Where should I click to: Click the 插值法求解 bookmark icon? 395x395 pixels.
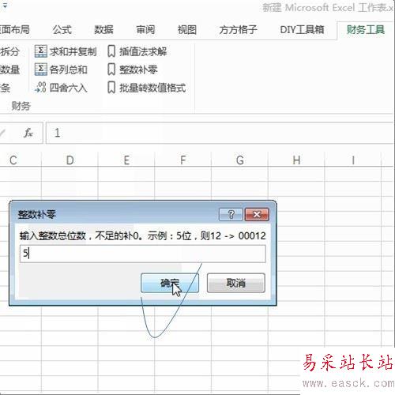click(x=111, y=51)
